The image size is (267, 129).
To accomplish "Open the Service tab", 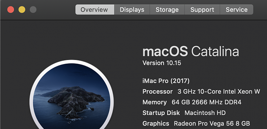I will coord(237,10).
